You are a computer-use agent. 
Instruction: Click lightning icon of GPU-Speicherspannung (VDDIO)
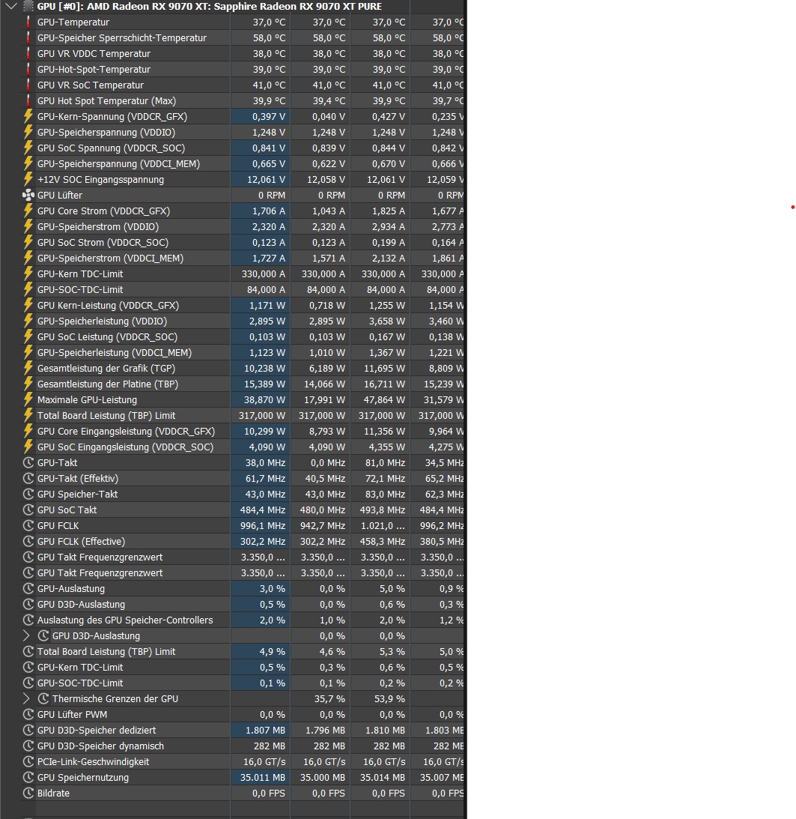(28, 132)
